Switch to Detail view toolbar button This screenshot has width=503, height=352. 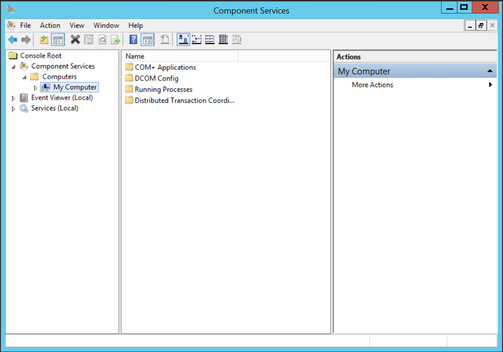tap(223, 40)
